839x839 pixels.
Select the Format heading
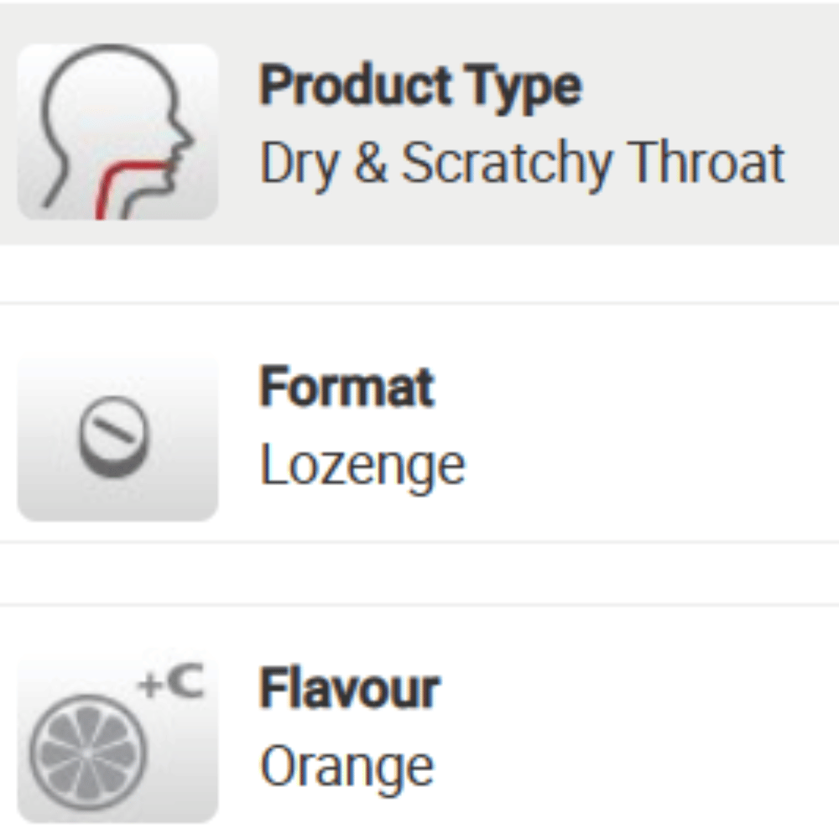(347, 387)
